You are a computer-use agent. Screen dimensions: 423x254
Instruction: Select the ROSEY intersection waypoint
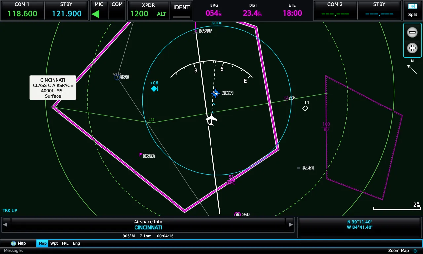pos(196,31)
